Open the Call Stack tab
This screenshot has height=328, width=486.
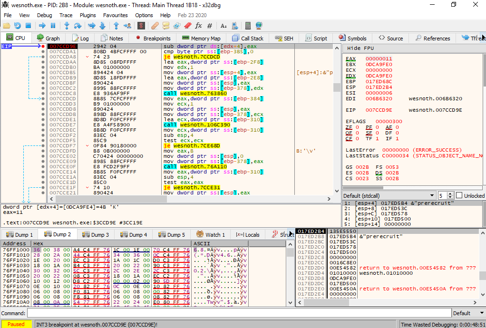(248, 39)
